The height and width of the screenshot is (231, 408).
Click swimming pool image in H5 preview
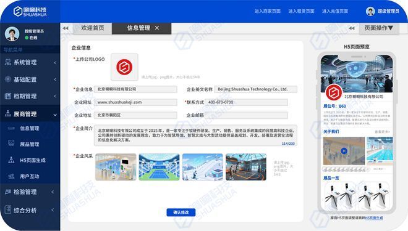380,151
